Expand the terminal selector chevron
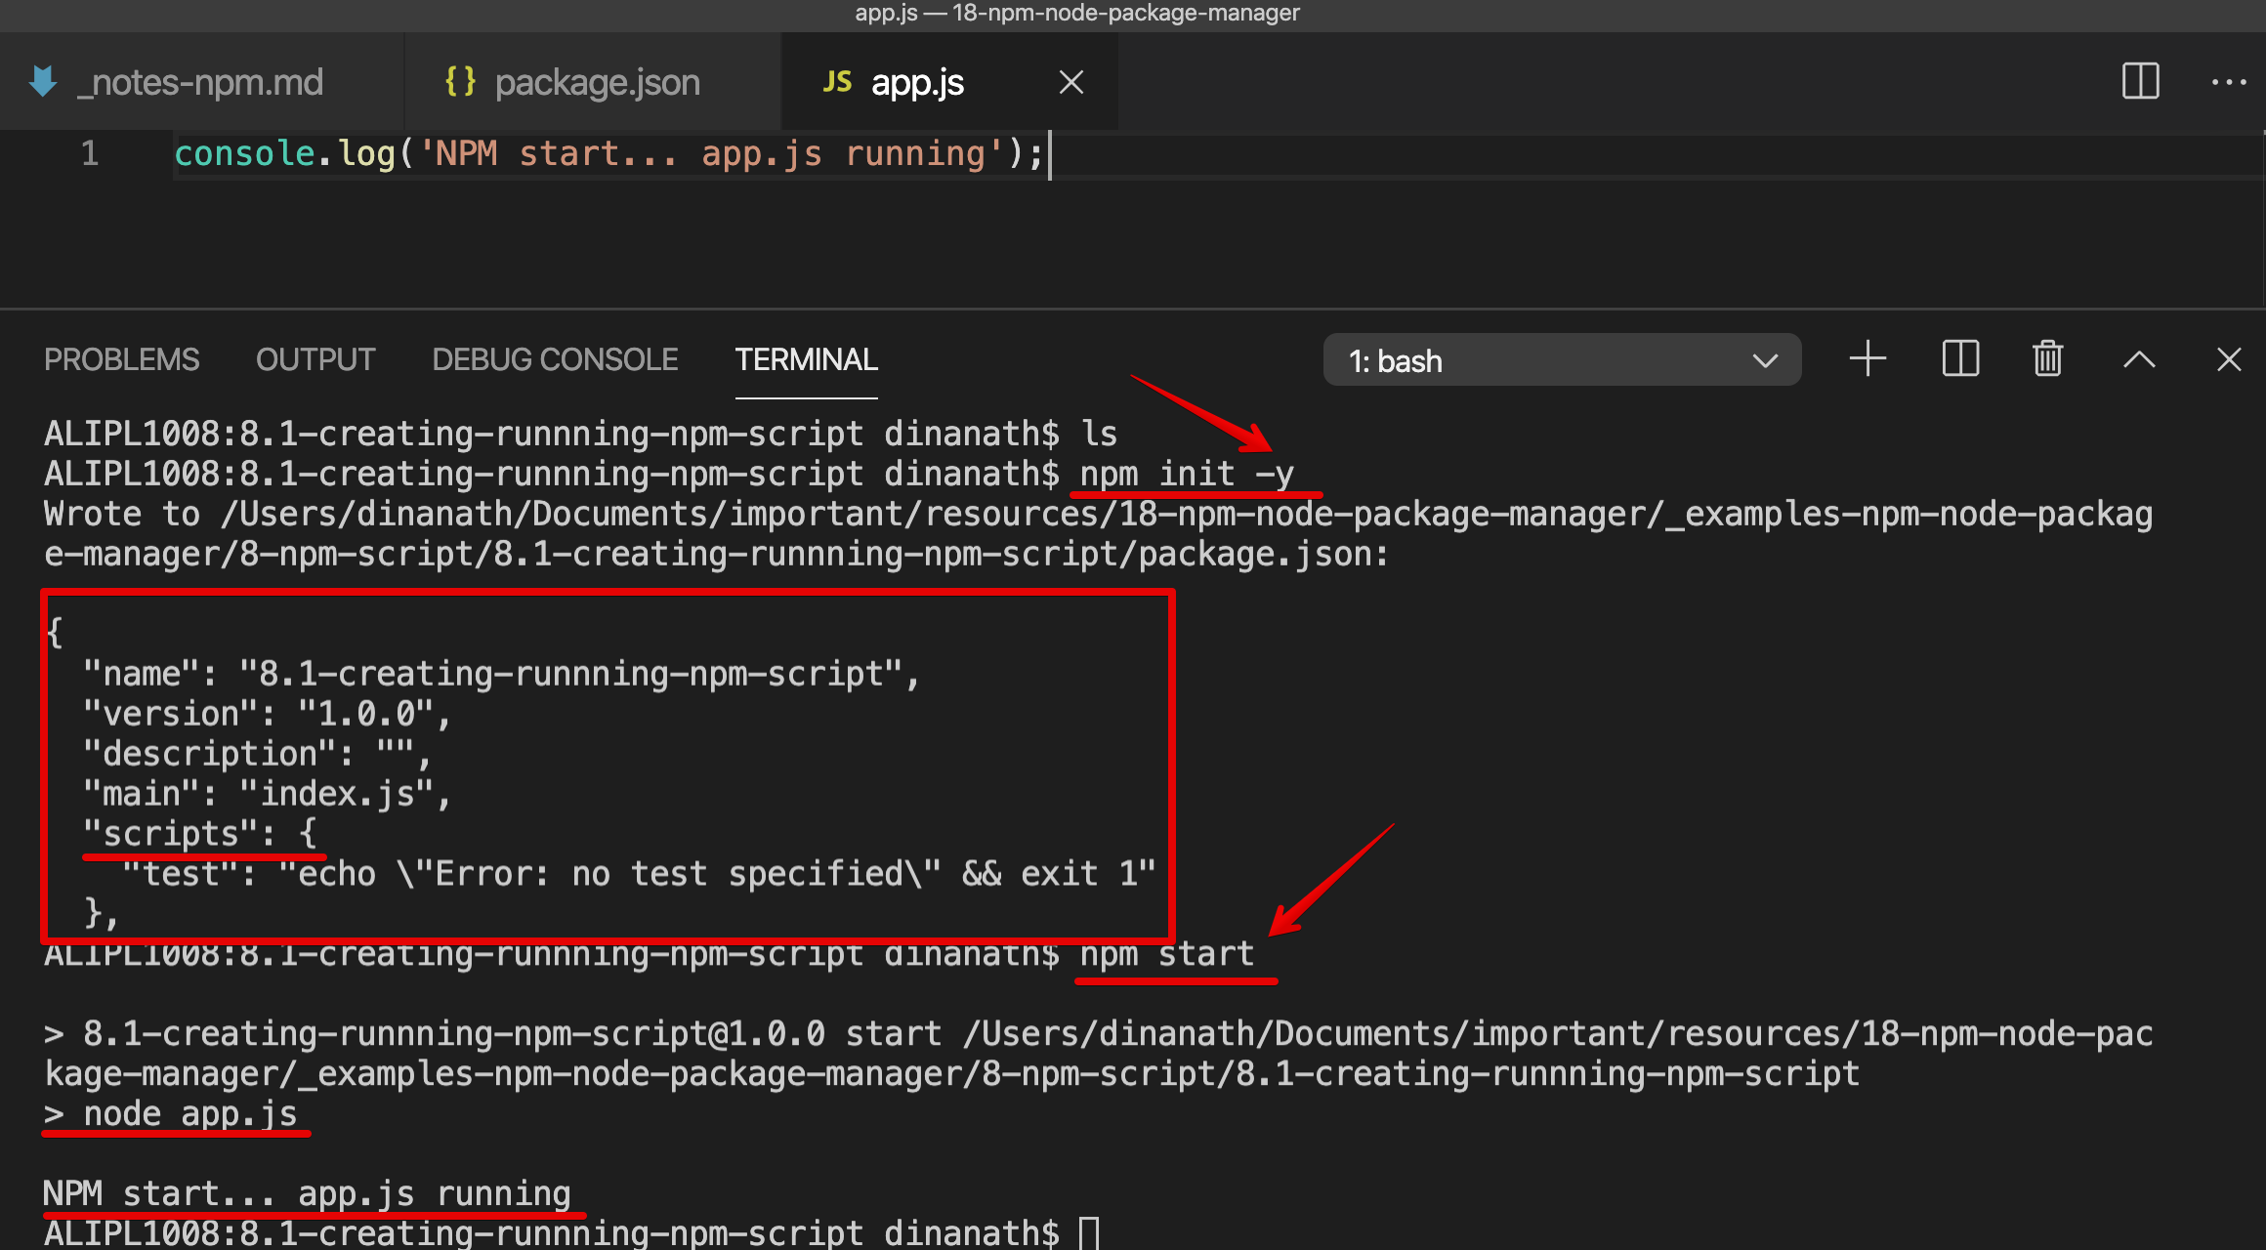 (x=1766, y=360)
